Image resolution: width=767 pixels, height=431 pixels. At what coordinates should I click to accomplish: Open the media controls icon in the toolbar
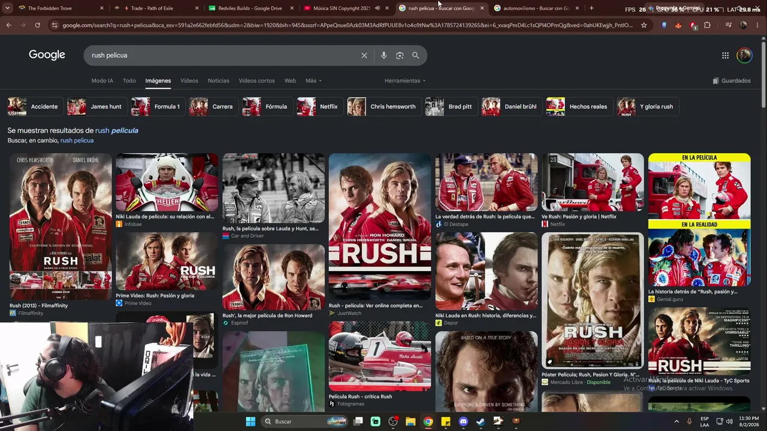click(x=728, y=25)
